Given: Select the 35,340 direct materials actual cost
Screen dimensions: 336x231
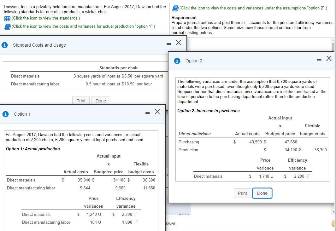Looking at the screenshot, I should point(84,180).
